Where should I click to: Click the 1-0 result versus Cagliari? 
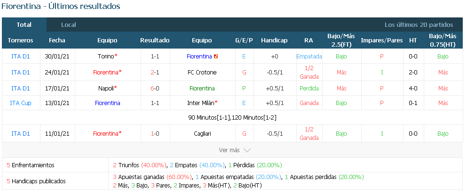point(155,134)
